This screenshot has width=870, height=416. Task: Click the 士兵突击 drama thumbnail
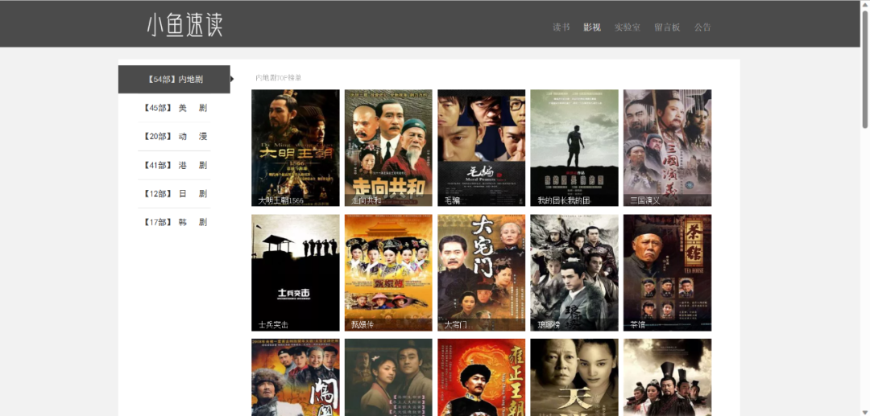[x=296, y=272]
